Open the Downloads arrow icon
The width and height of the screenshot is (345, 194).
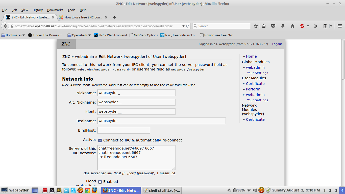click(x=283, y=26)
